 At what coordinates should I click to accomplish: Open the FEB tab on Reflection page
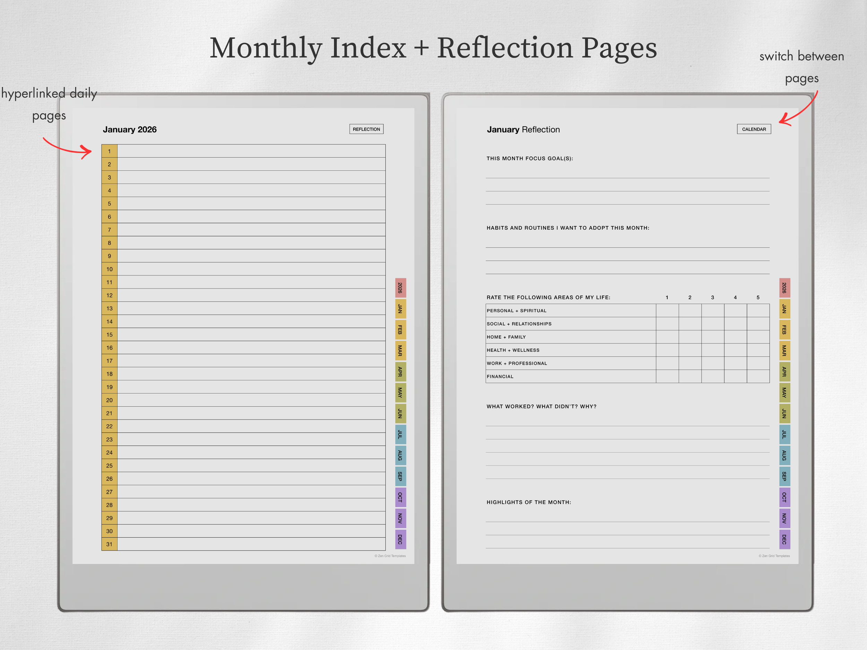coord(784,330)
